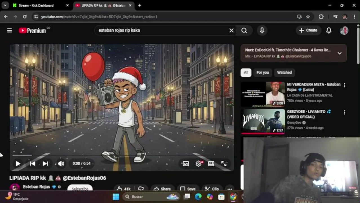The width and height of the screenshot is (360, 203).
Task: Open options for GEEZYDEE LIVIANITO
Action: click(345, 112)
